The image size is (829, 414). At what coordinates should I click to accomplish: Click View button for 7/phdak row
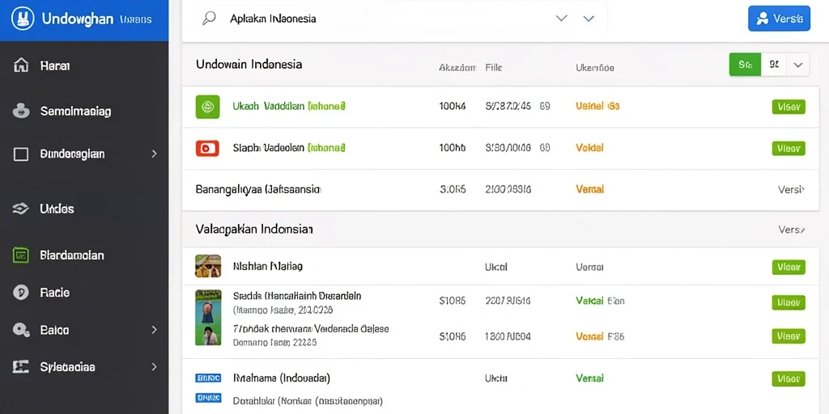tap(789, 336)
